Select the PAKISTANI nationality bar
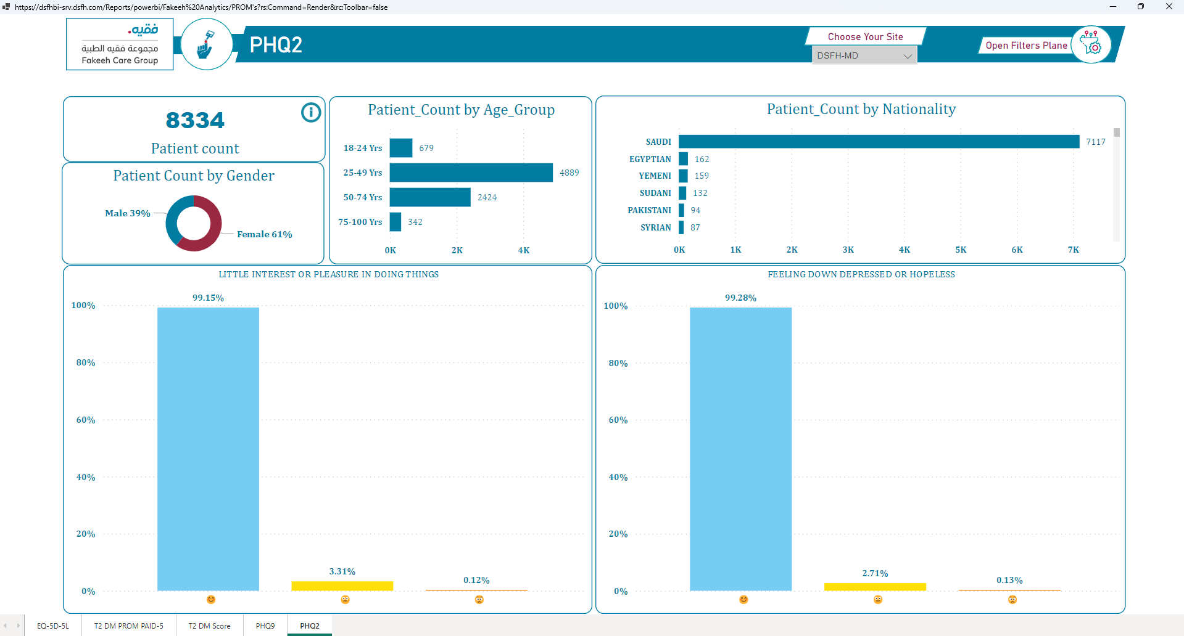This screenshot has height=636, width=1184. point(681,210)
